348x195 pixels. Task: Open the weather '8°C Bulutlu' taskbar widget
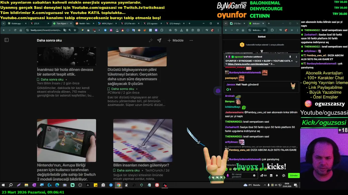point(252,185)
